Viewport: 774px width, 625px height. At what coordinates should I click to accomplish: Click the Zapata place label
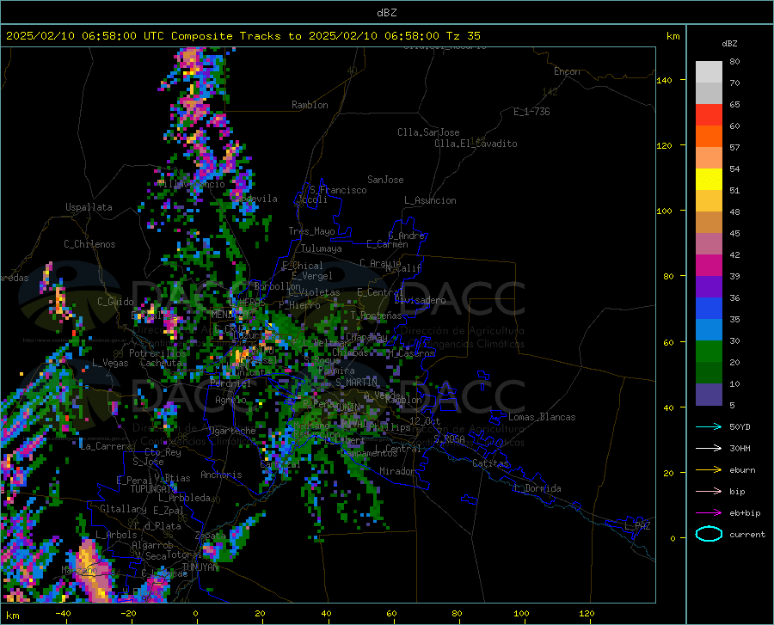point(211,536)
